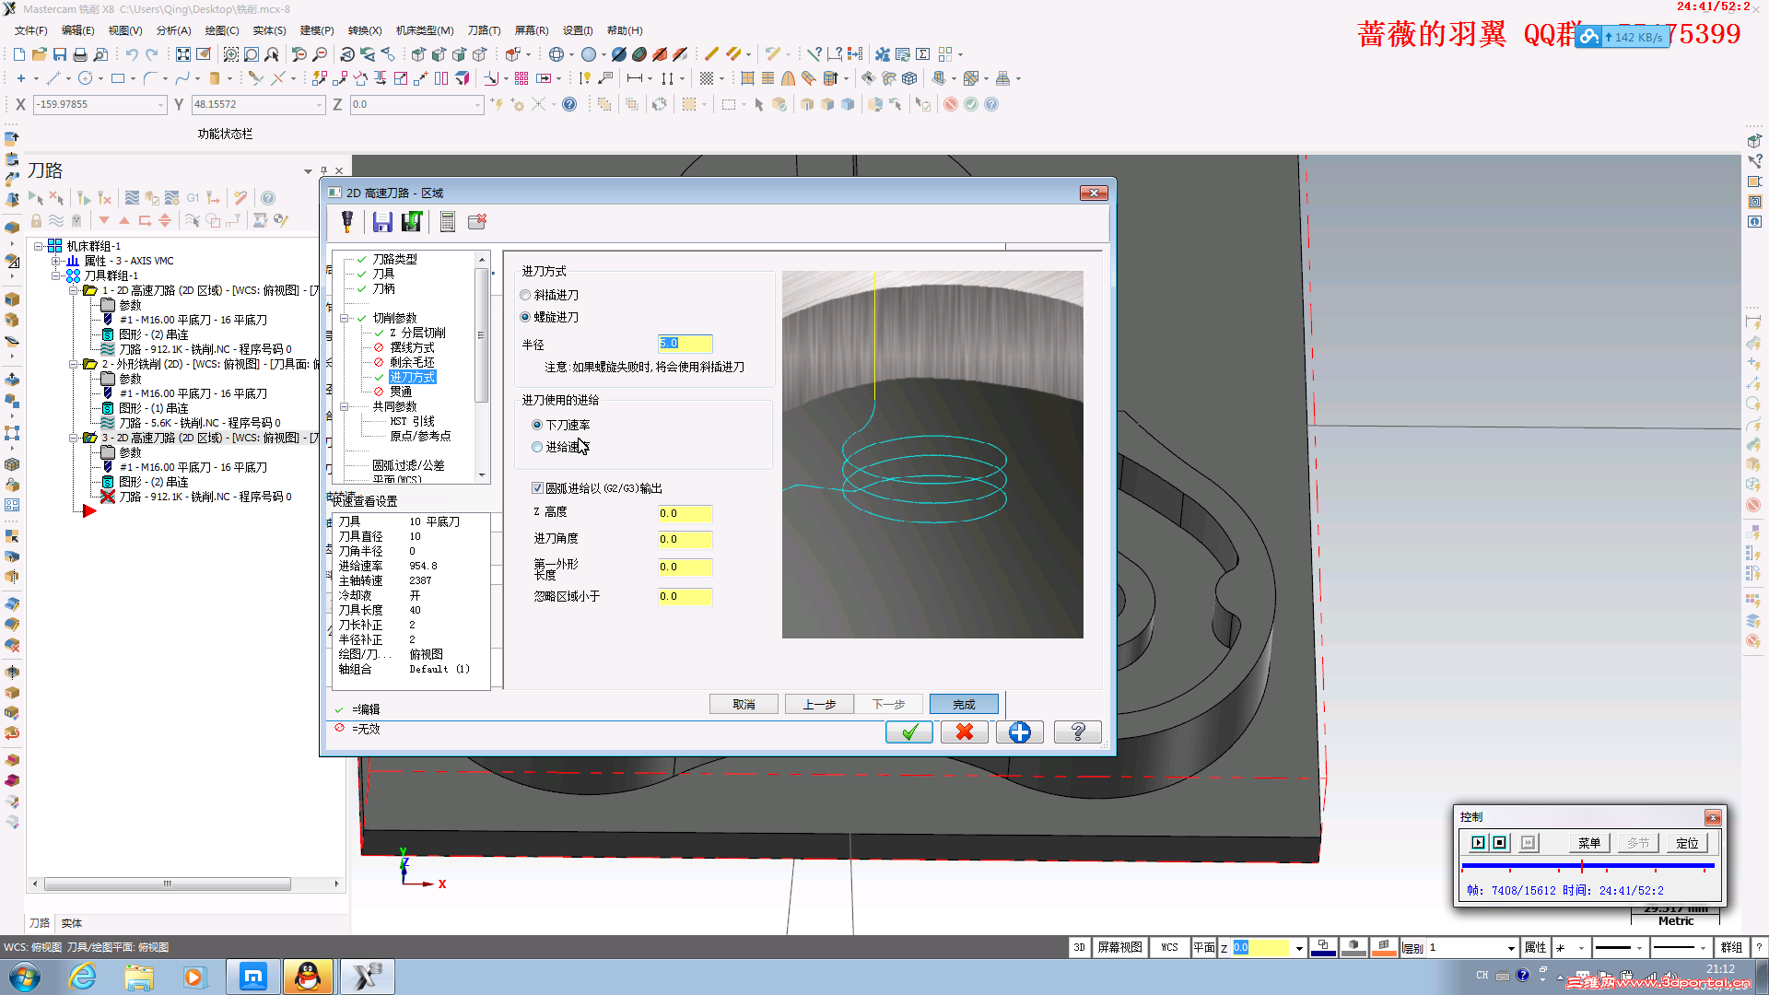Click the playback progress bar in 控制 window
Screen dimensions: 1769x995
(x=1587, y=867)
